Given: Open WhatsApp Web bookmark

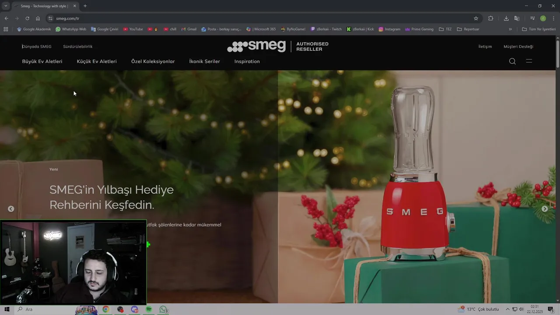Looking at the screenshot, I should (71, 29).
